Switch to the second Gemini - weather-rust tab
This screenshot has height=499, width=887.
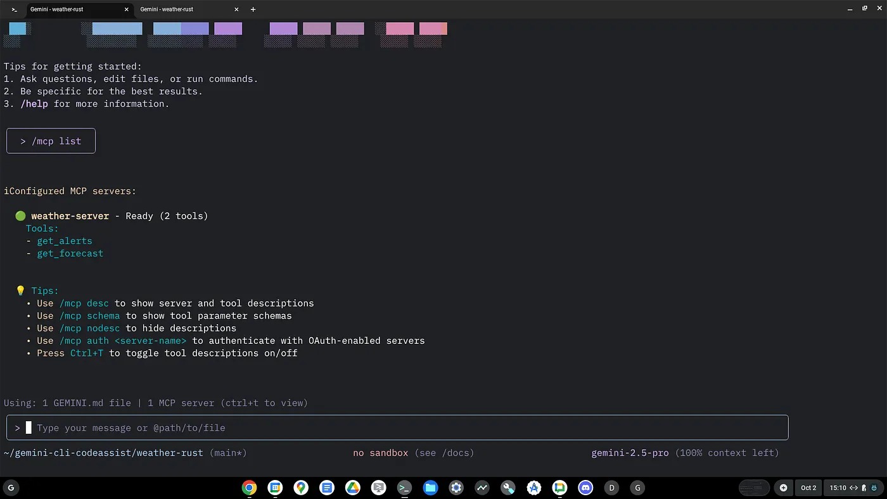pyautogui.click(x=184, y=9)
